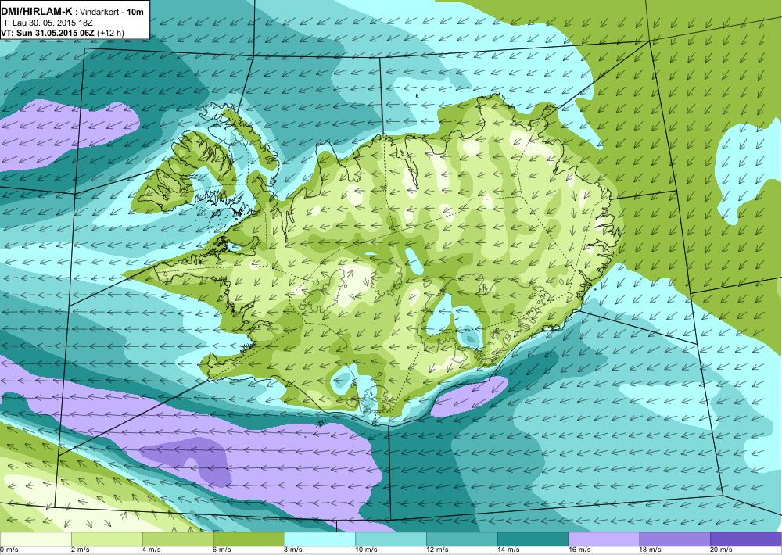Click the olive green 6–8 m/s legend swatch

pyautogui.click(x=249, y=539)
